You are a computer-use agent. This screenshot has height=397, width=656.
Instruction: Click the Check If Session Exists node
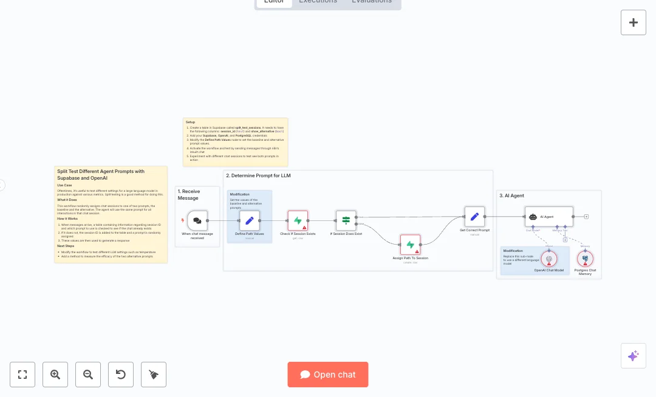coord(298,220)
